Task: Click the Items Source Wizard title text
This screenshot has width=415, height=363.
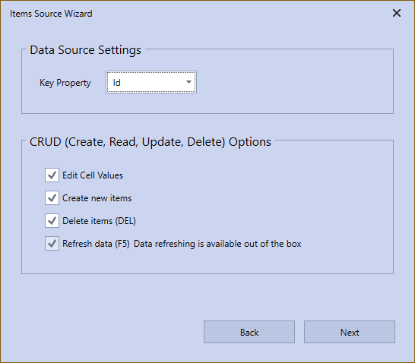Action: point(51,14)
